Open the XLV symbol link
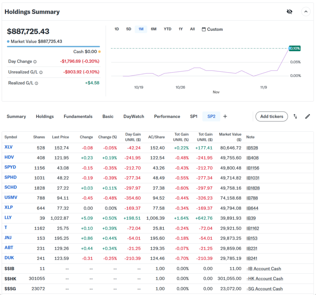 click(8, 147)
